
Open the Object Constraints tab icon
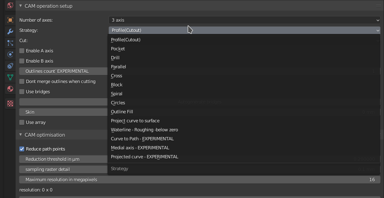point(10,66)
